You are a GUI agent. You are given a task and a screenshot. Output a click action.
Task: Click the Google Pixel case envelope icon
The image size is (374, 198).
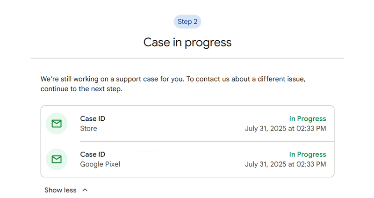click(x=57, y=159)
